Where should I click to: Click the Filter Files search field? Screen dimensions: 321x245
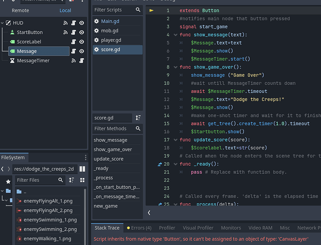[x=40, y=180]
